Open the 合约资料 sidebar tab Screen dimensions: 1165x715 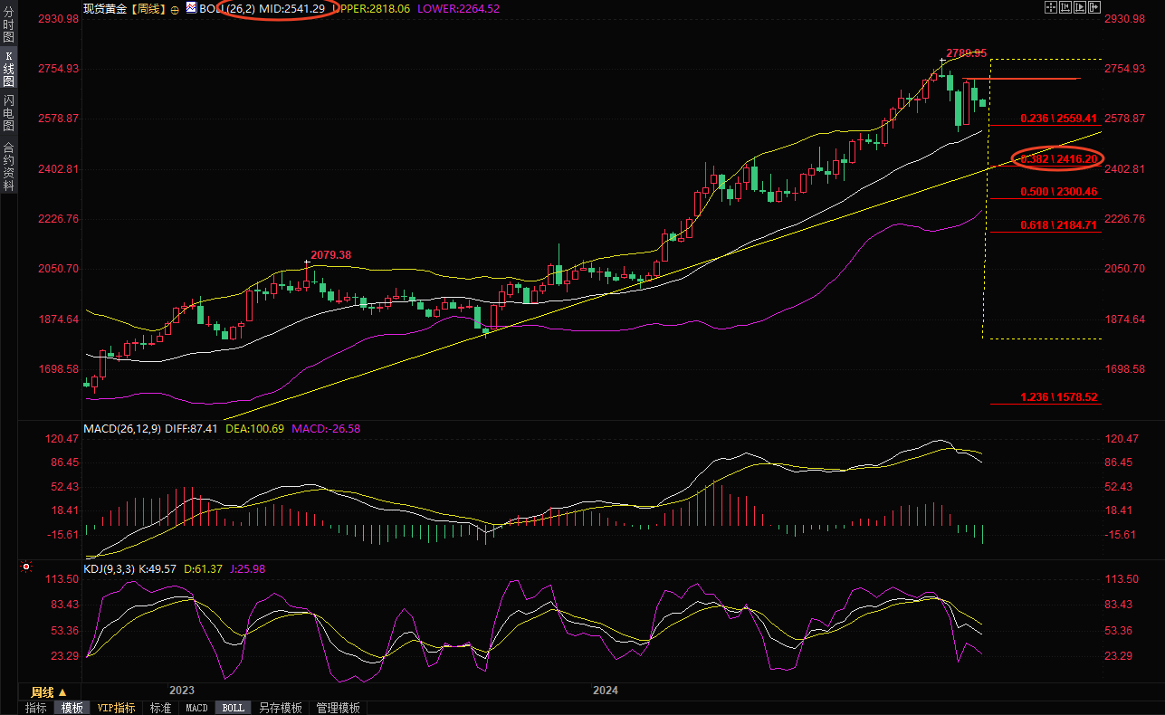coord(8,167)
